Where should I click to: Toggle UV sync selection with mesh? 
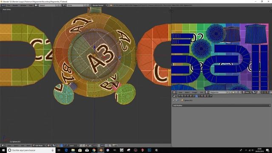[x=259, y=92]
